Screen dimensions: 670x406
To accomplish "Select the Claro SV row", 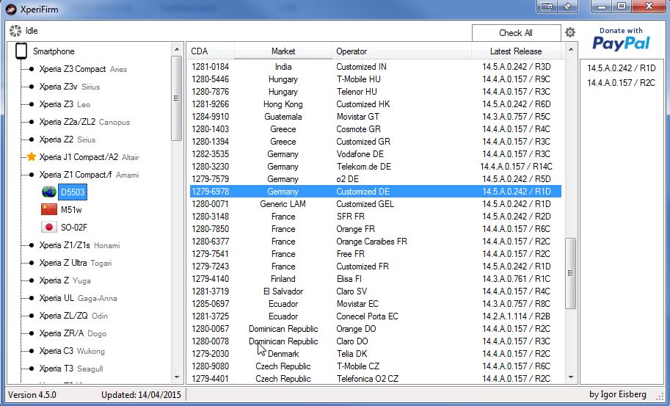I will click(x=375, y=291).
